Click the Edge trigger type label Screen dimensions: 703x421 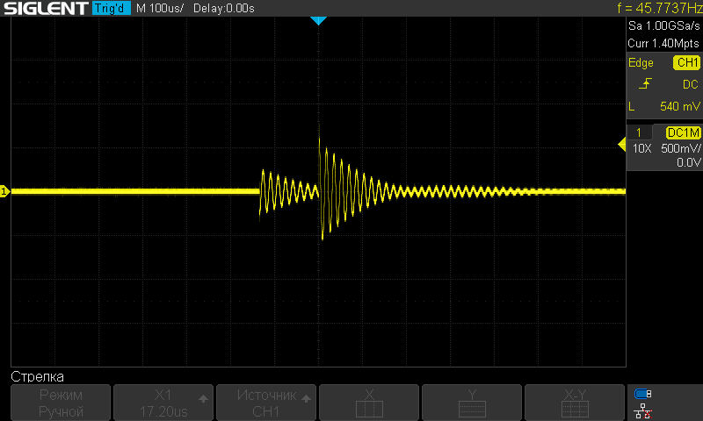point(641,63)
